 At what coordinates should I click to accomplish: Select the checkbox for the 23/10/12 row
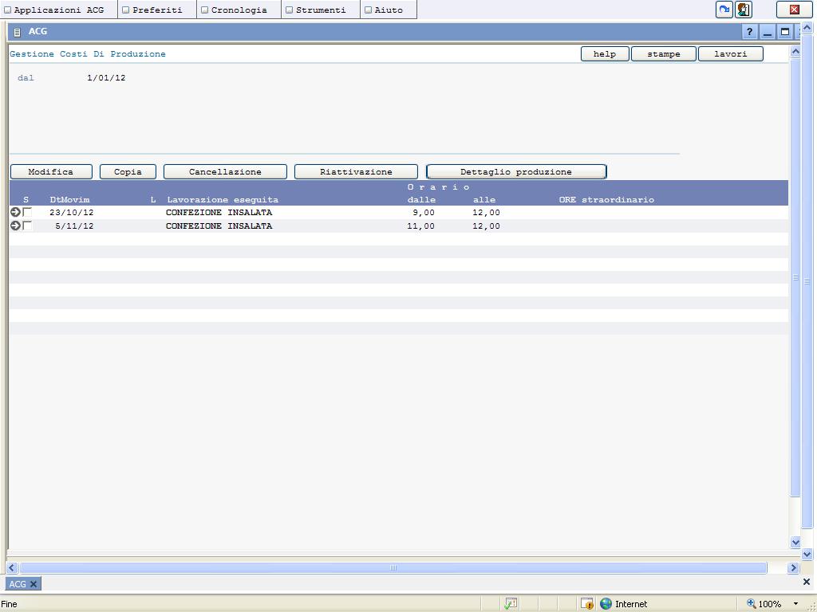tap(28, 213)
